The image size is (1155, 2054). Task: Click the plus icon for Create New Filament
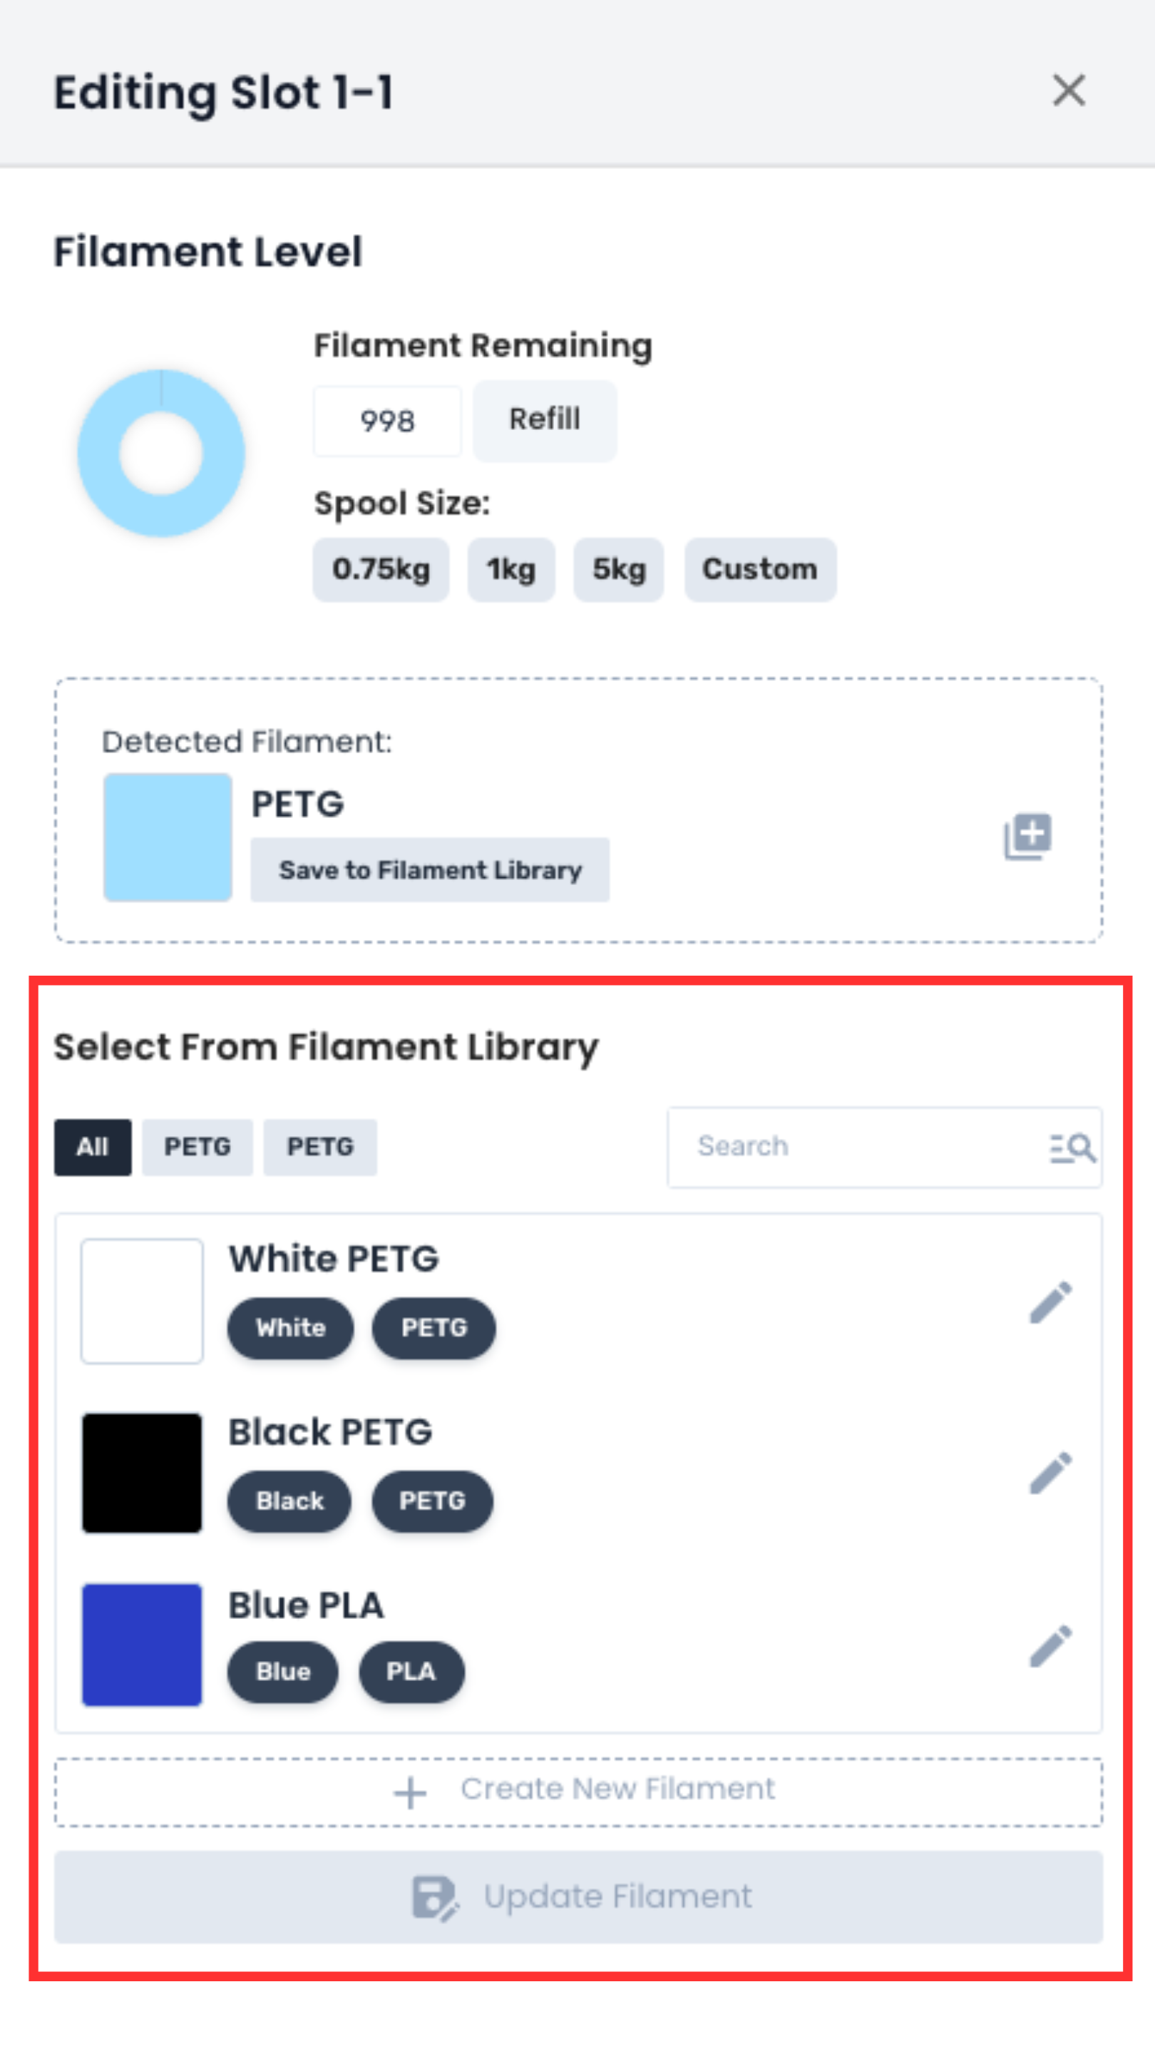(x=411, y=1792)
